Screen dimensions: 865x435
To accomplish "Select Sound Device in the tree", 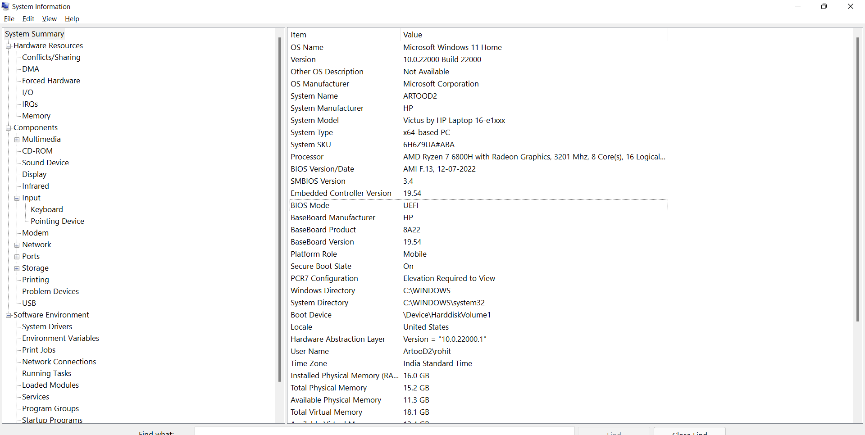I will 46,163.
